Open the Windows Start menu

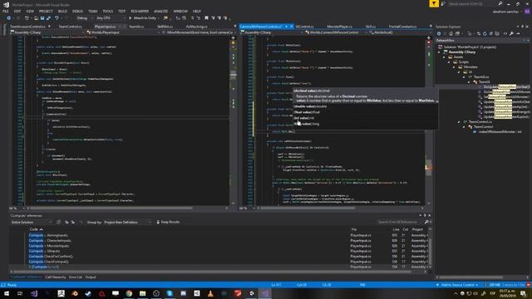[x=7, y=293]
